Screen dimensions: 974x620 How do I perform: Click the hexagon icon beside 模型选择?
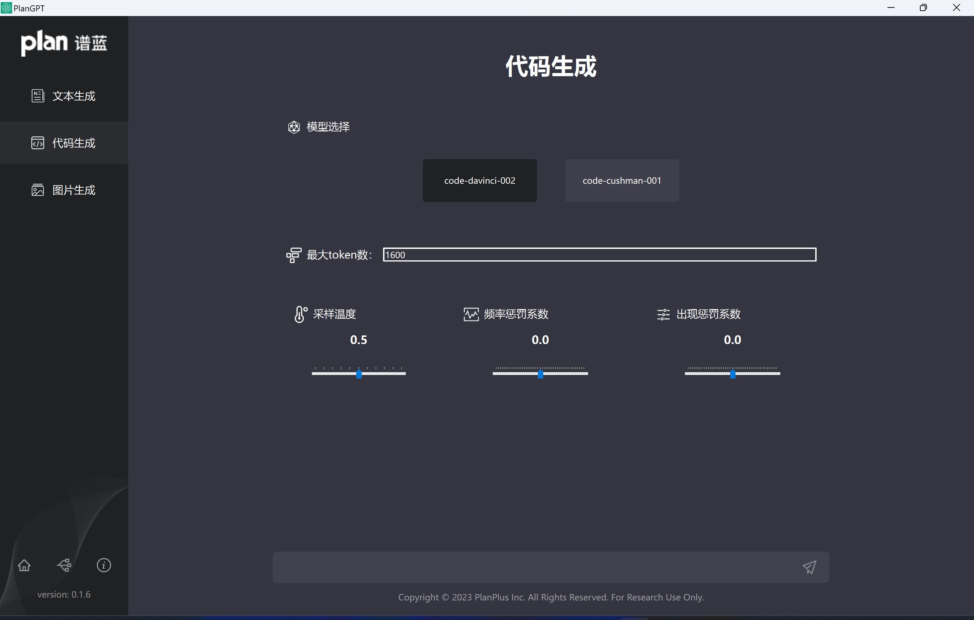pyautogui.click(x=294, y=127)
